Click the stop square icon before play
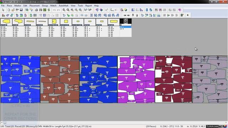Viewport: 228px width, 128px height. 165,15
